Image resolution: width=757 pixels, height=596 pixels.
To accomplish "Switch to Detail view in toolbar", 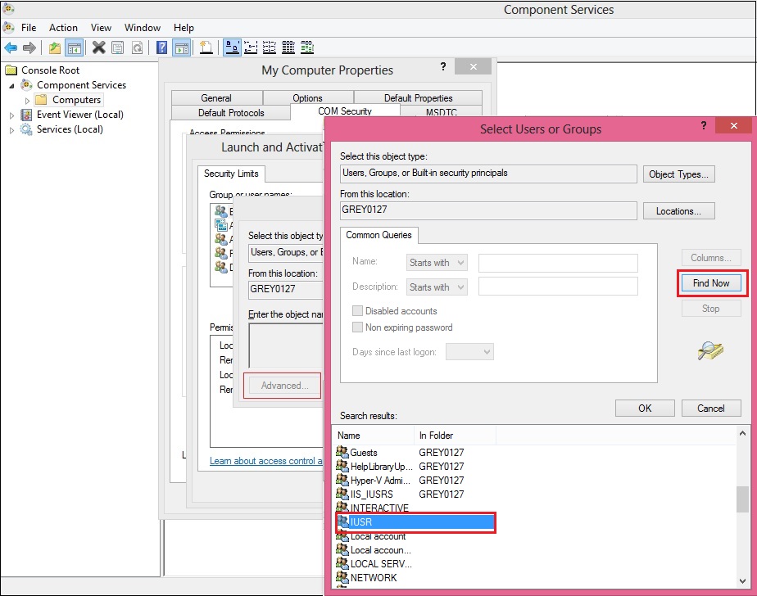I will coord(288,47).
